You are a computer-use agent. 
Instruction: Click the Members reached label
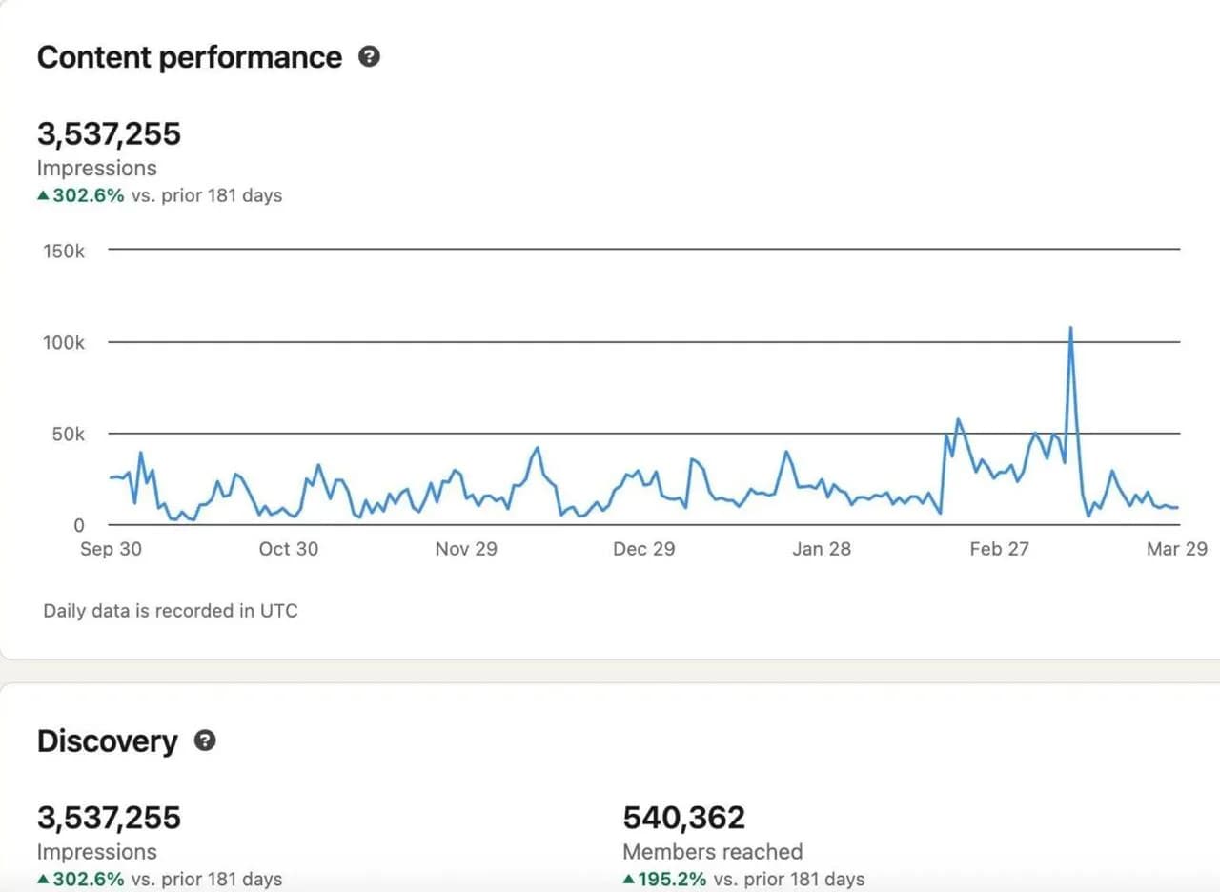[x=713, y=852]
